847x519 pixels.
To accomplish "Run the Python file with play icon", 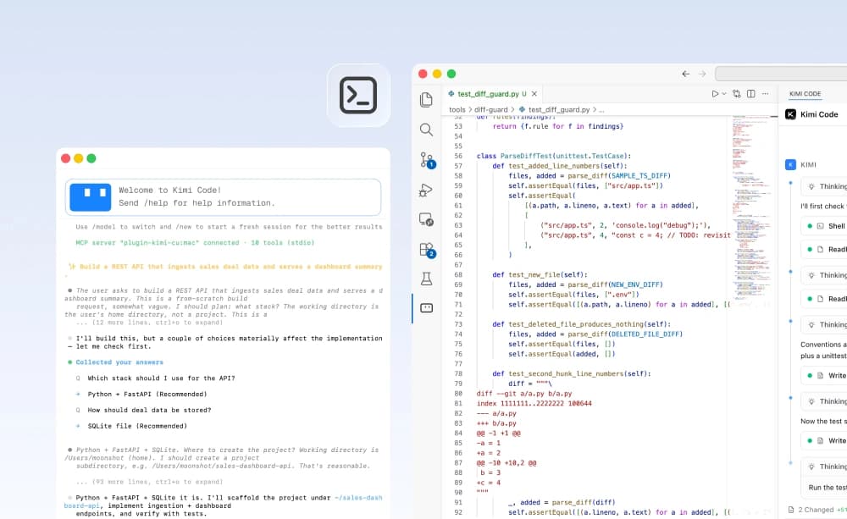I will pyautogui.click(x=715, y=94).
